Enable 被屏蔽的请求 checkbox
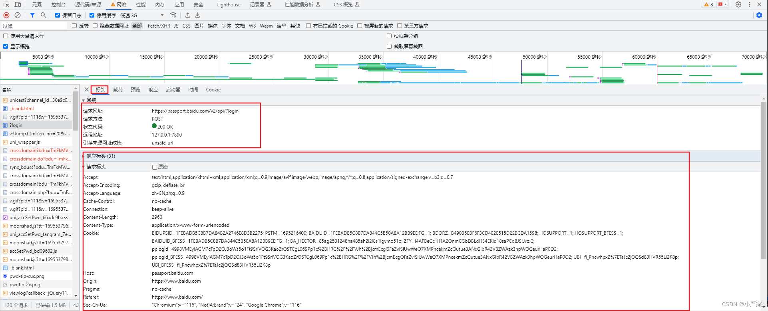Viewport: 768px width, 311px height. [x=360, y=26]
